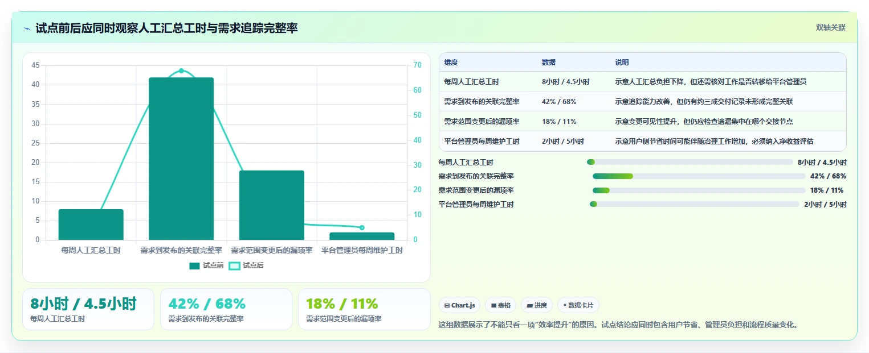Click x-axis label 每周人工汇总工时 under the chart

91,250
